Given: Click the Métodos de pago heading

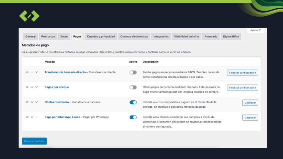Looking at the screenshot, I should point(35,45).
